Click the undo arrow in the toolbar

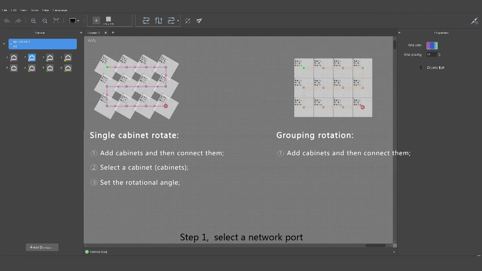point(7,21)
